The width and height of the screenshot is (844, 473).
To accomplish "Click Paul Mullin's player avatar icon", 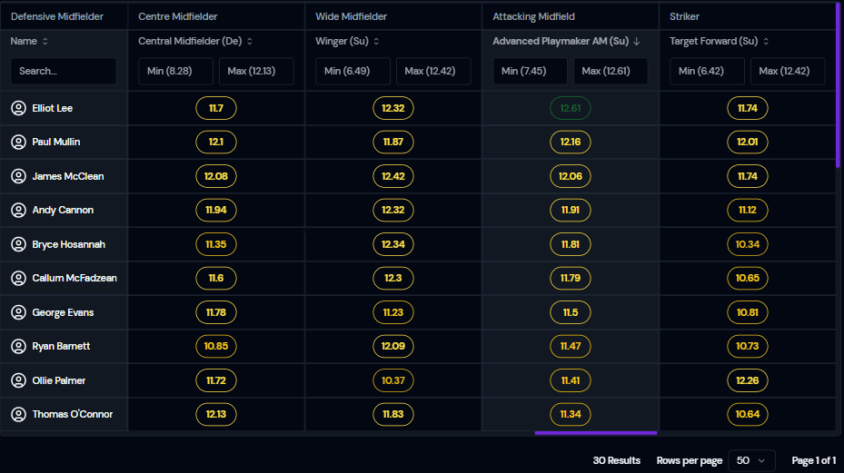I will (18, 142).
